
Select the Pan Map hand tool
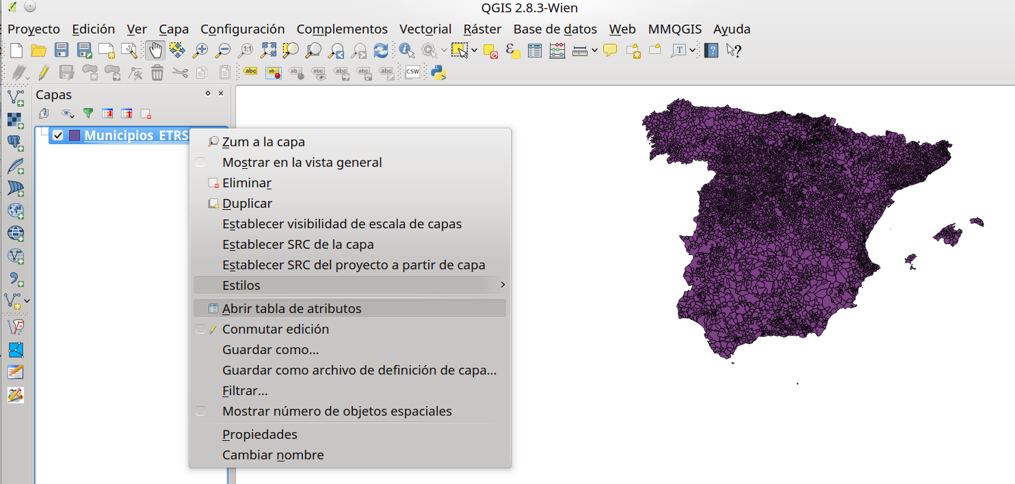[x=155, y=50]
